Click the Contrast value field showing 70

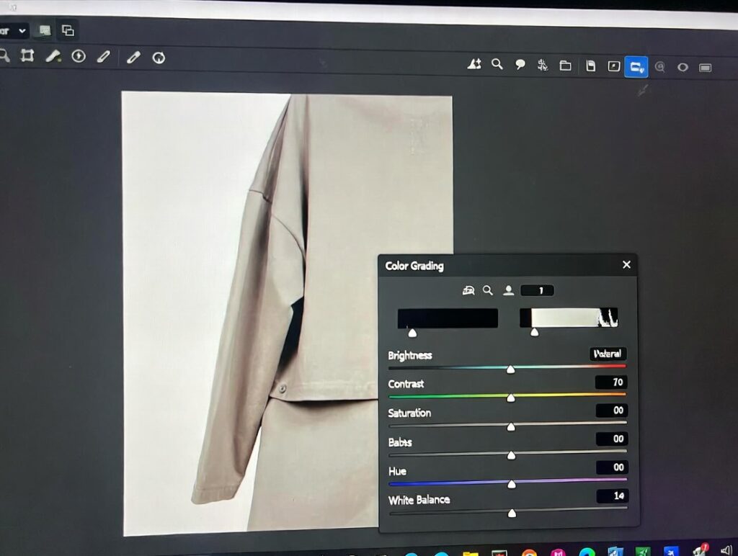coord(613,382)
